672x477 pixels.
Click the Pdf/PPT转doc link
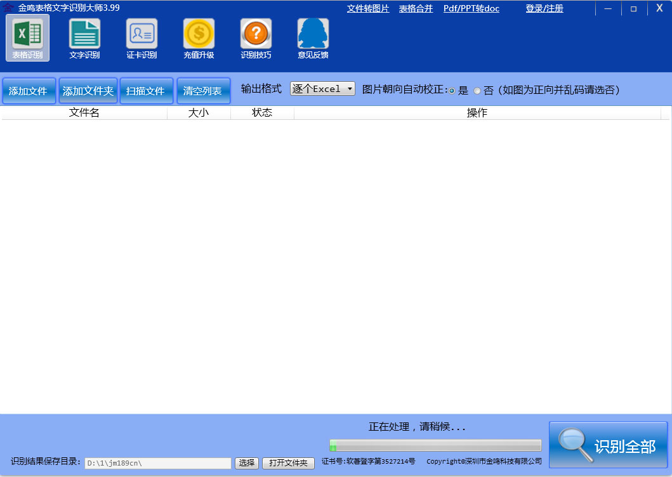click(471, 8)
